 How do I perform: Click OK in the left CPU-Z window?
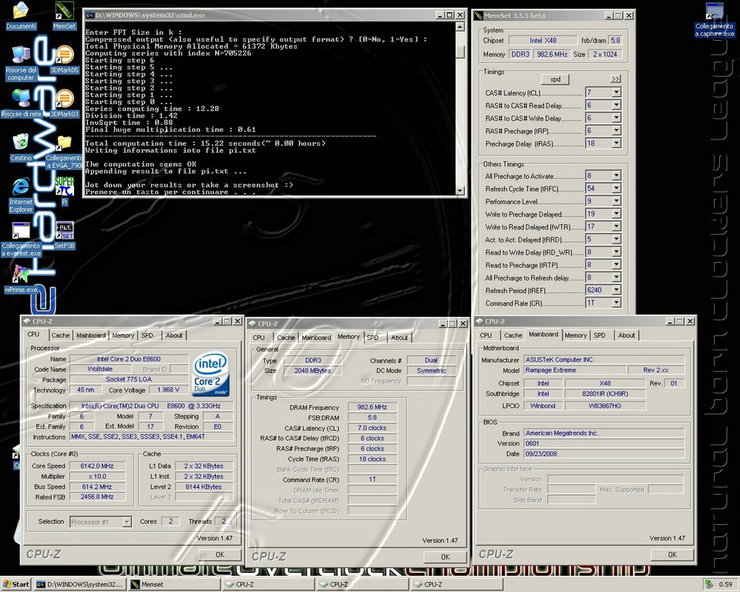pyautogui.click(x=220, y=555)
